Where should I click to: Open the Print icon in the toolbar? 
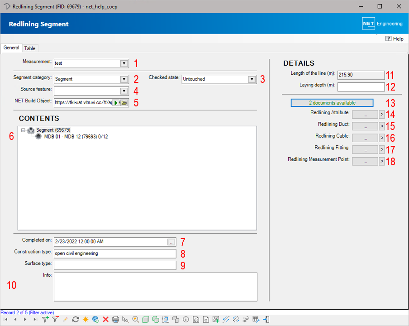(x=116, y=319)
